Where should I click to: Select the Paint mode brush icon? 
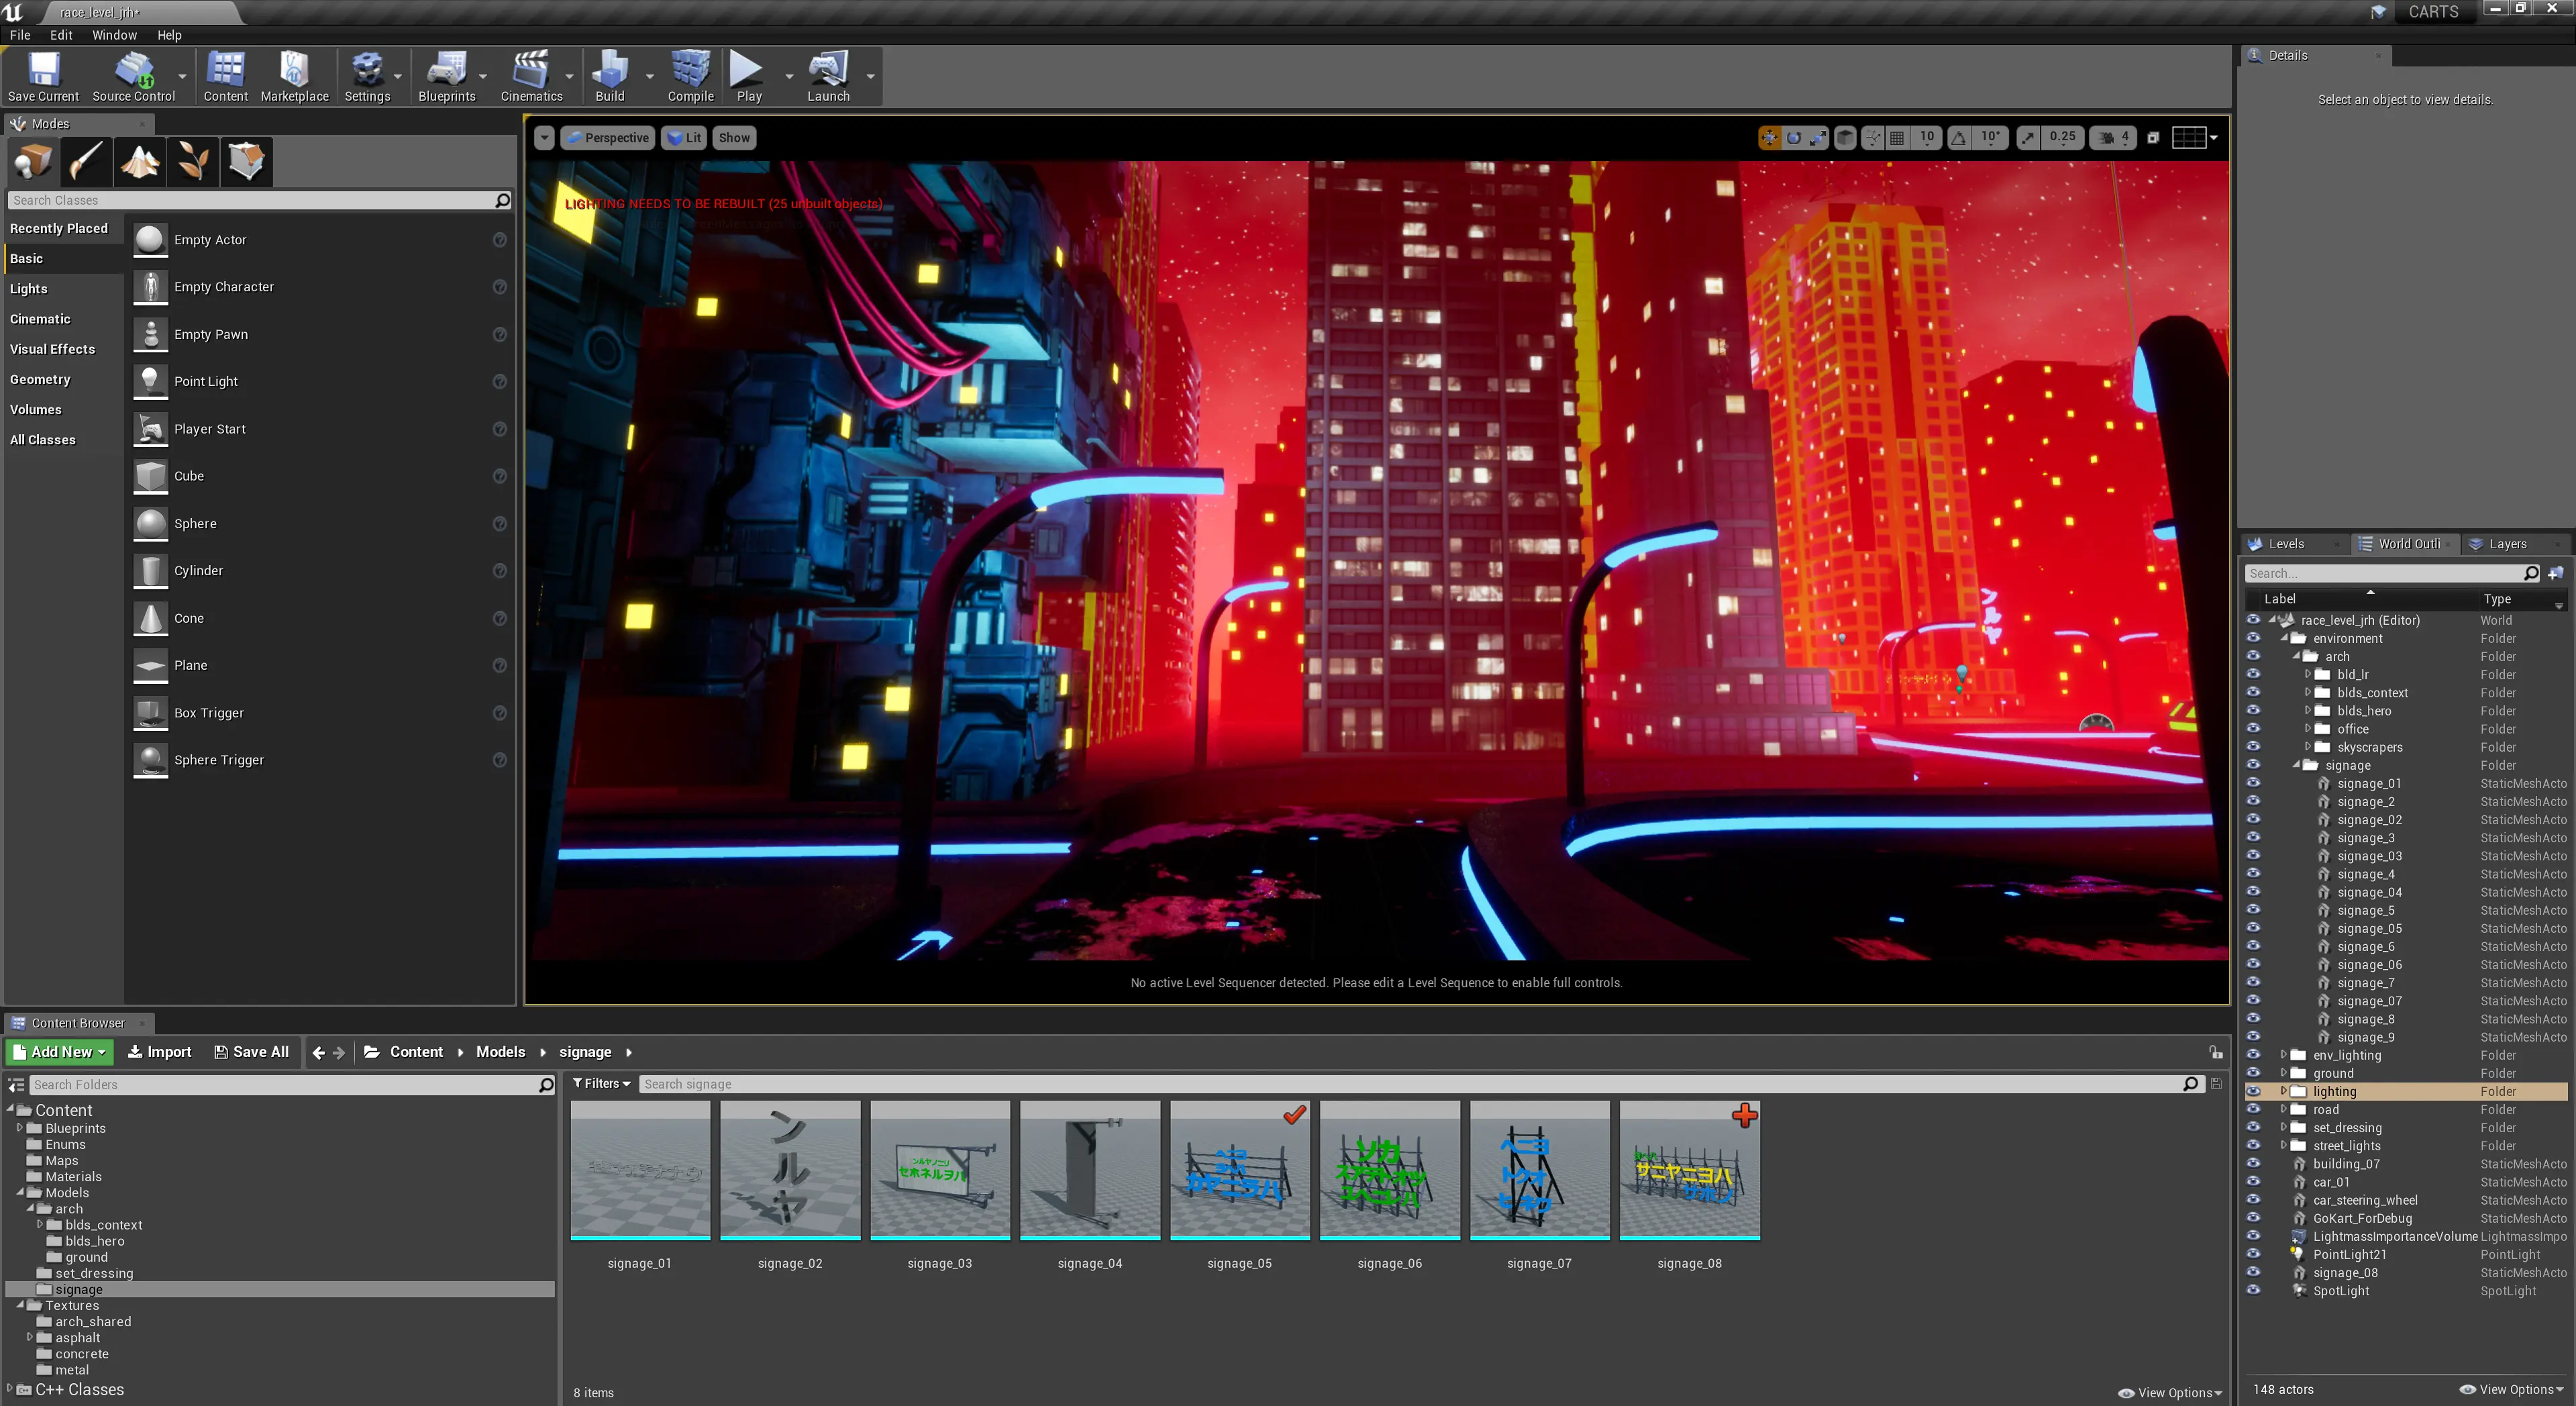coord(86,161)
